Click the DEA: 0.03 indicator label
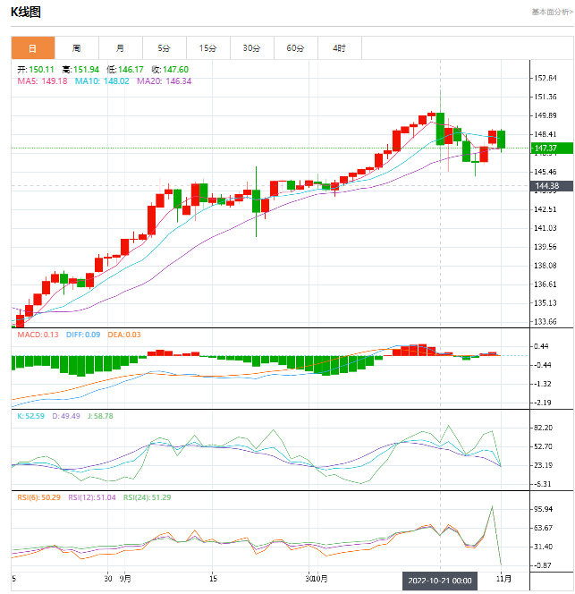Screen dimensions: 575x594 (x=124, y=335)
